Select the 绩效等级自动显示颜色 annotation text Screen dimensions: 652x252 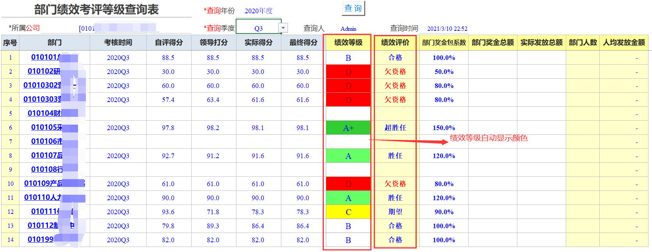click(x=489, y=138)
